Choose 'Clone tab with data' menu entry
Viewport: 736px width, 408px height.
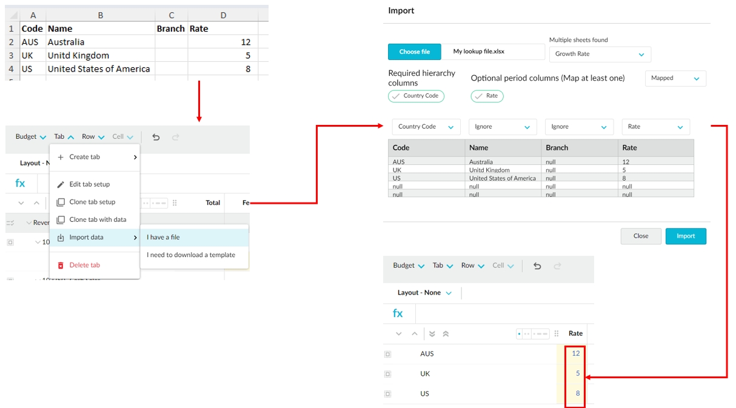tap(98, 219)
